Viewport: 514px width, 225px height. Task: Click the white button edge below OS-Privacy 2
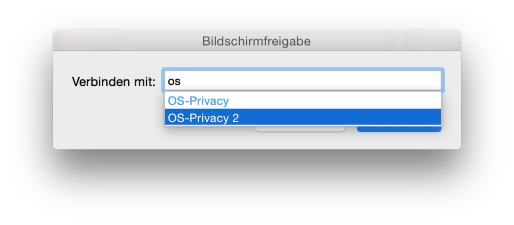pyautogui.click(x=300, y=129)
